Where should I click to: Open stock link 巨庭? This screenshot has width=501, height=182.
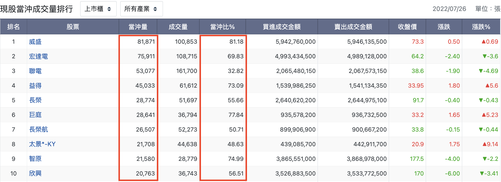tap(35, 115)
